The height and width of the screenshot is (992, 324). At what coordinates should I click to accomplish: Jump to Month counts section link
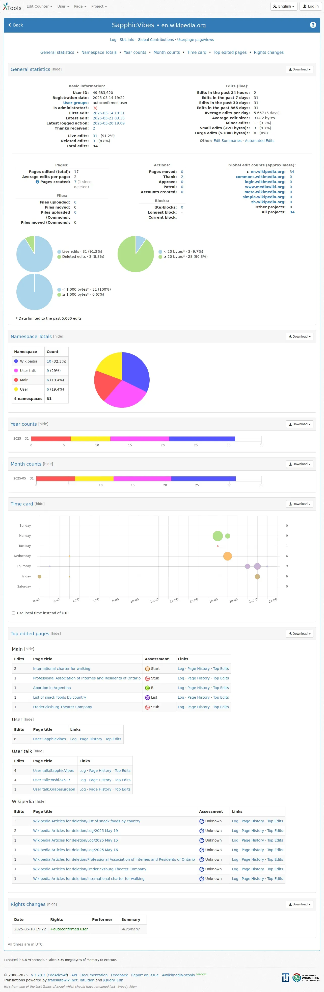(x=167, y=52)
